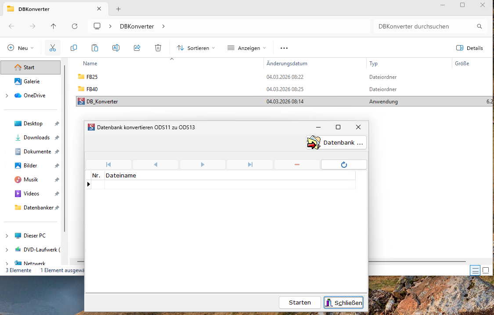The image size is (494, 315).
Task: Jump to last record in navigator
Action: (x=250, y=165)
